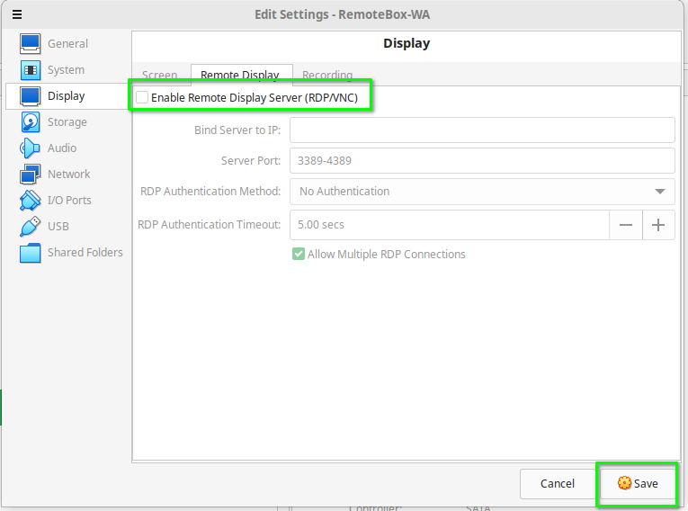The height and width of the screenshot is (511, 688).
Task: Click the Bind Server to IP field
Action: pos(481,130)
